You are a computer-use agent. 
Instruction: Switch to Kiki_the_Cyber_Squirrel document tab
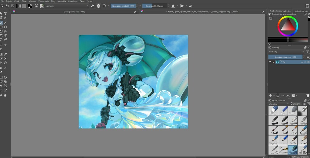202,12
